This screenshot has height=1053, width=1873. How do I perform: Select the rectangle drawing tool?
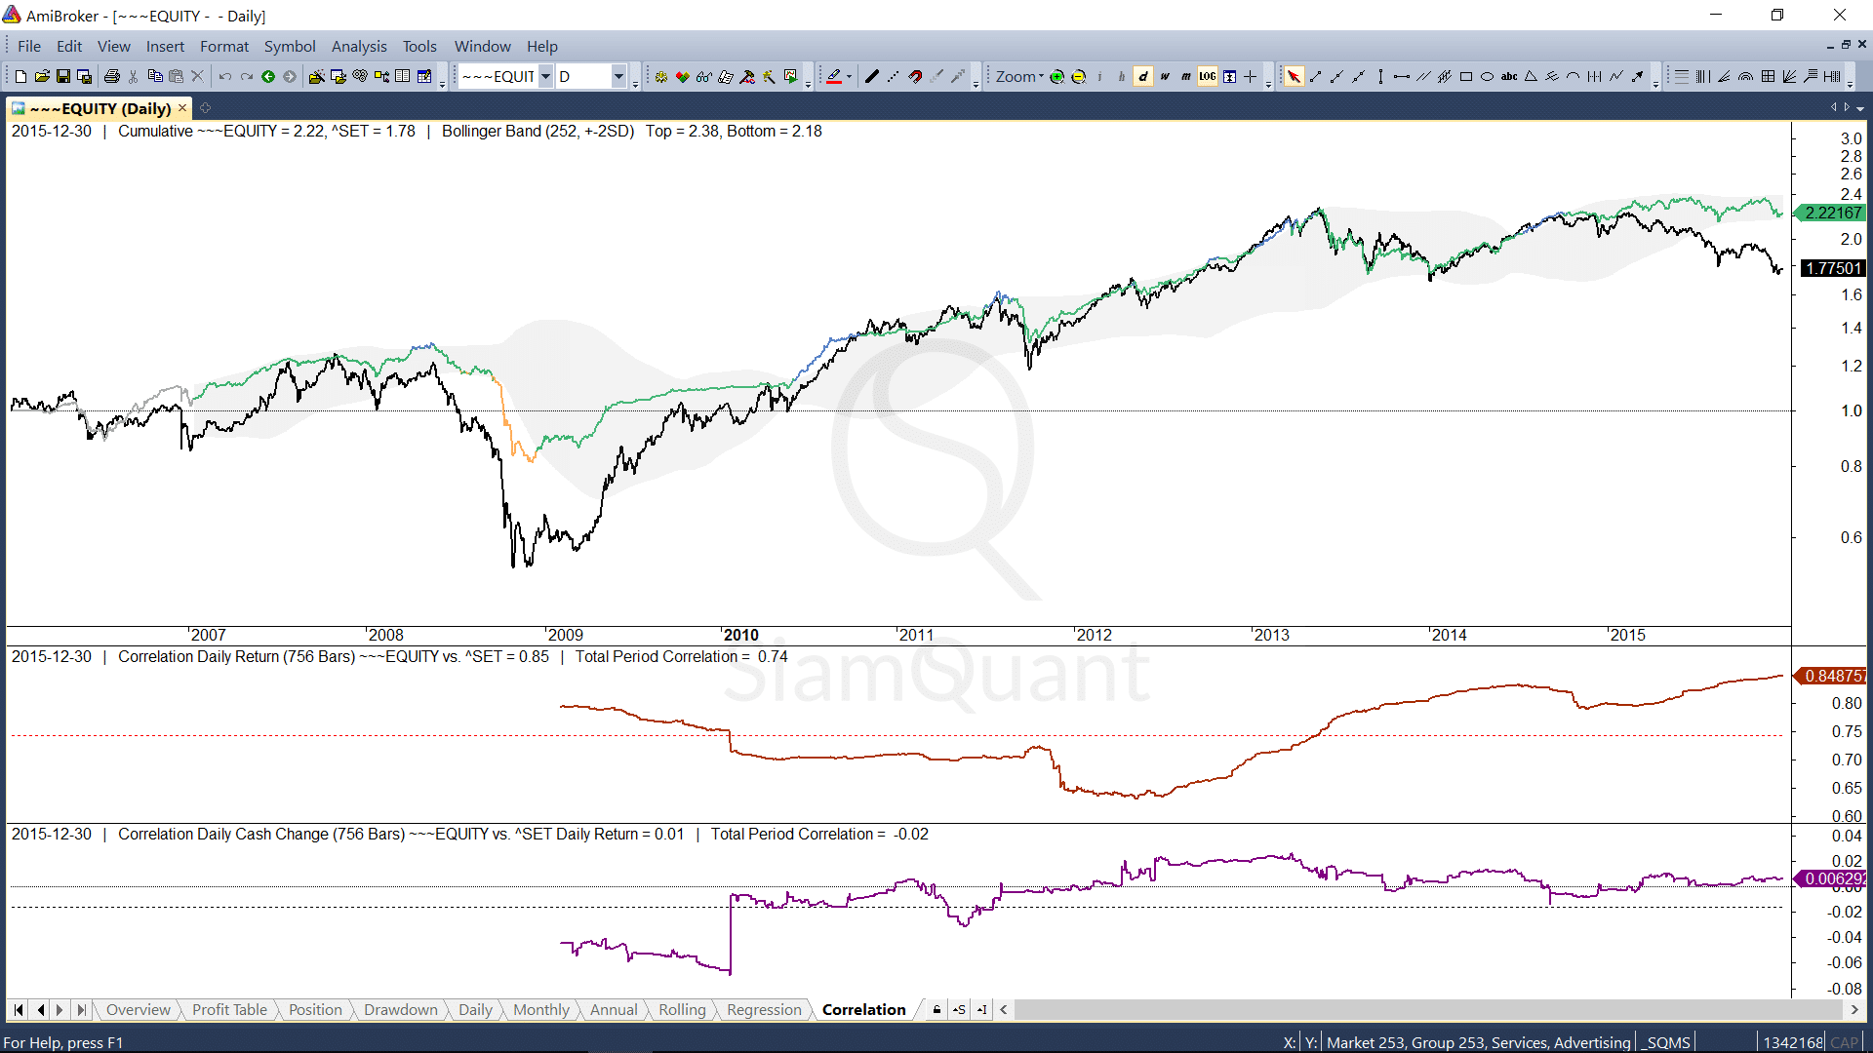pos(1465,76)
